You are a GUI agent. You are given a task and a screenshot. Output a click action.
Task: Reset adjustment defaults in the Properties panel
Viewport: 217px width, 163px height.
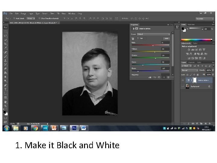(159, 78)
